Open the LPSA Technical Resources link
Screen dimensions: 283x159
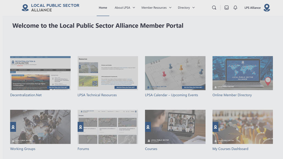pos(97,95)
